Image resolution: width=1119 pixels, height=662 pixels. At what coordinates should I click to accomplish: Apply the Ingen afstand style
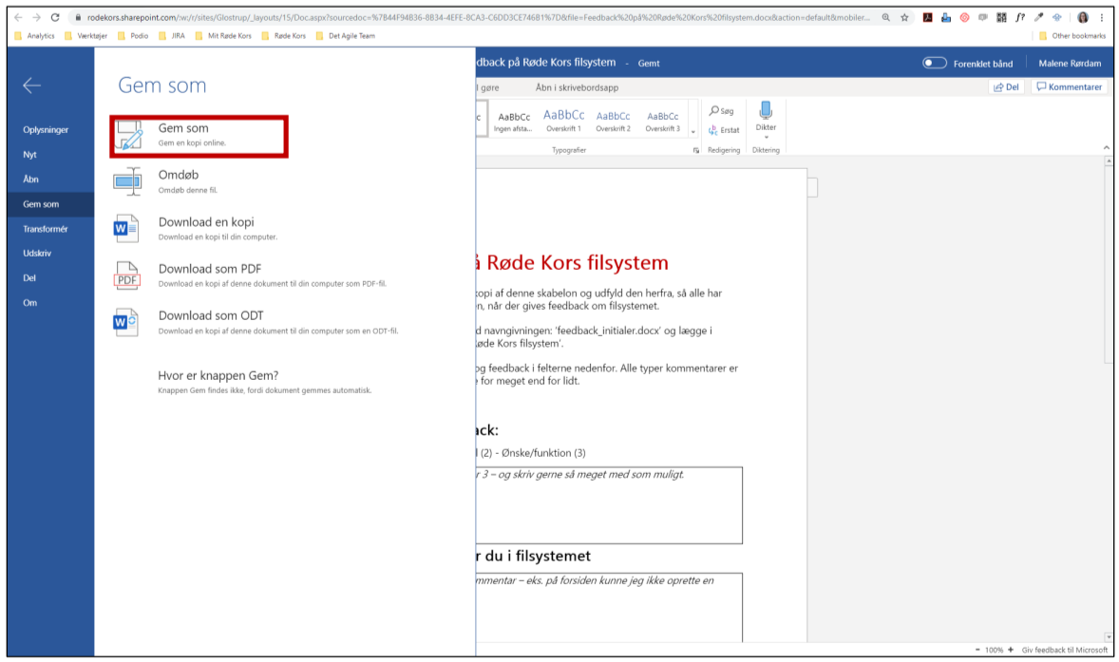point(513,122)
